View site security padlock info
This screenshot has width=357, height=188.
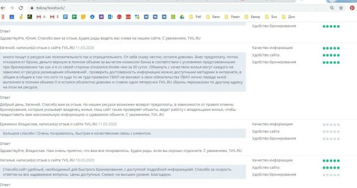32,8
